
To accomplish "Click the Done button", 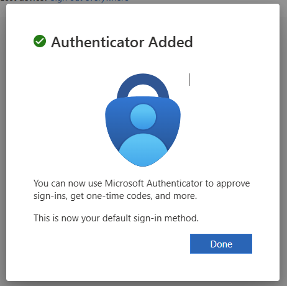I will (221, 244).
